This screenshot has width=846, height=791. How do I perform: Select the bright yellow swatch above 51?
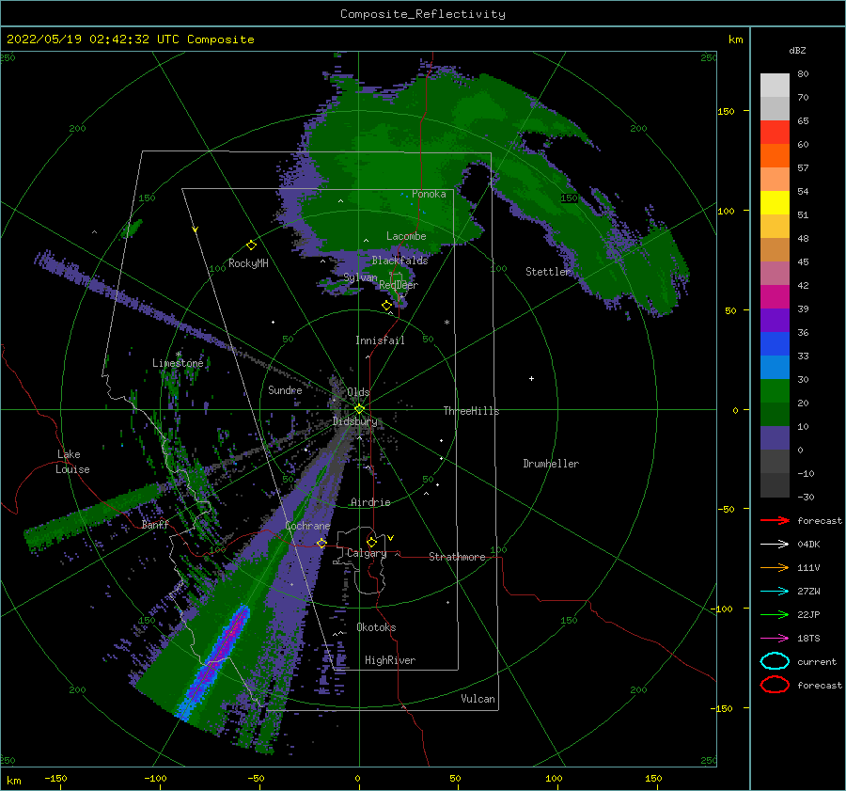[775, 203]
